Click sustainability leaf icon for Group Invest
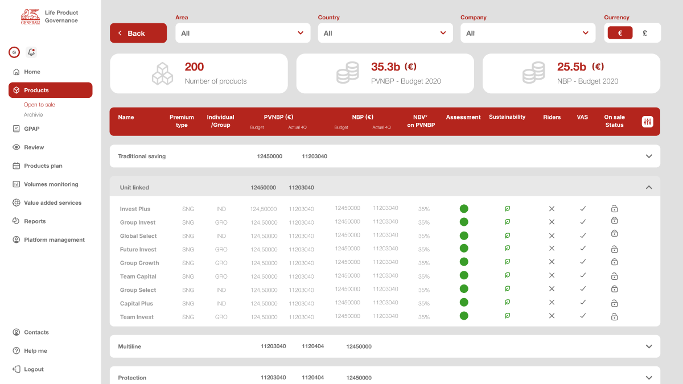 coord(507,222)
